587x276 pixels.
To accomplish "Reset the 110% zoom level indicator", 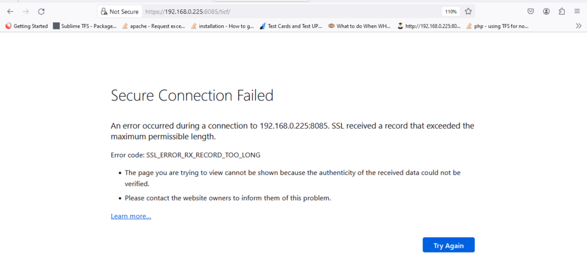I will (x=451, y=12).
